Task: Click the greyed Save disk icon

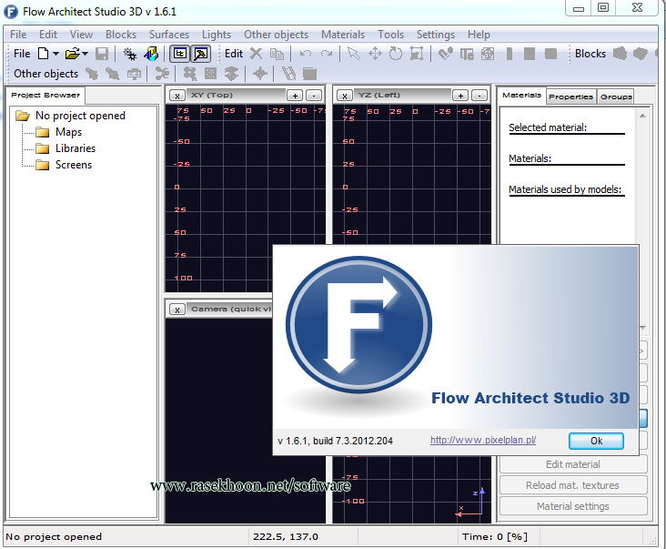Action: pyautogui.click(x=102, y=54)
